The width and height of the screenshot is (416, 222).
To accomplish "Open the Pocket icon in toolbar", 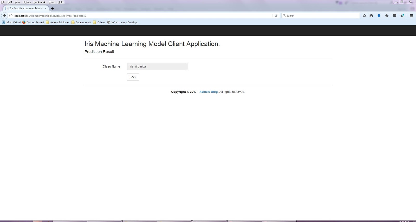I will 394,16.
